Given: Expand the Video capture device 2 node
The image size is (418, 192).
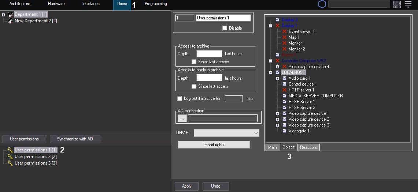Looking at the screenshot, I should [x=278, y=120].
